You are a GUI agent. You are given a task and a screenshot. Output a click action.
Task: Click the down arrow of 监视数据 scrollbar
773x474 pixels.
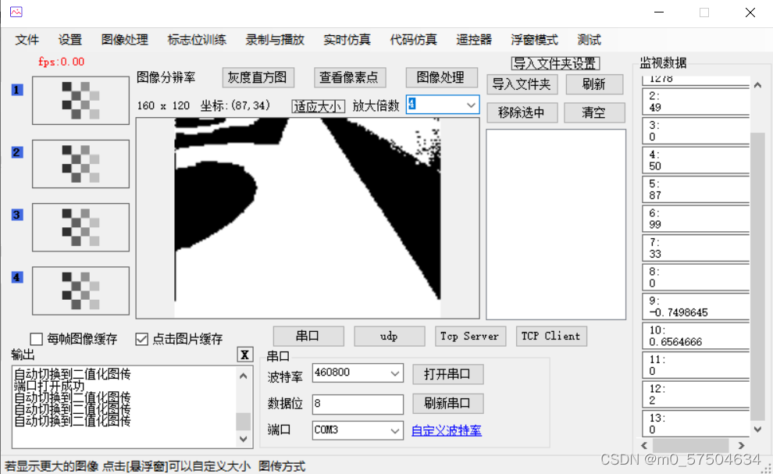point(757,429)
